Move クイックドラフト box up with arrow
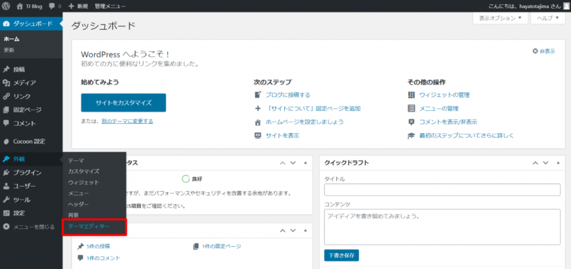 (535, 163)
